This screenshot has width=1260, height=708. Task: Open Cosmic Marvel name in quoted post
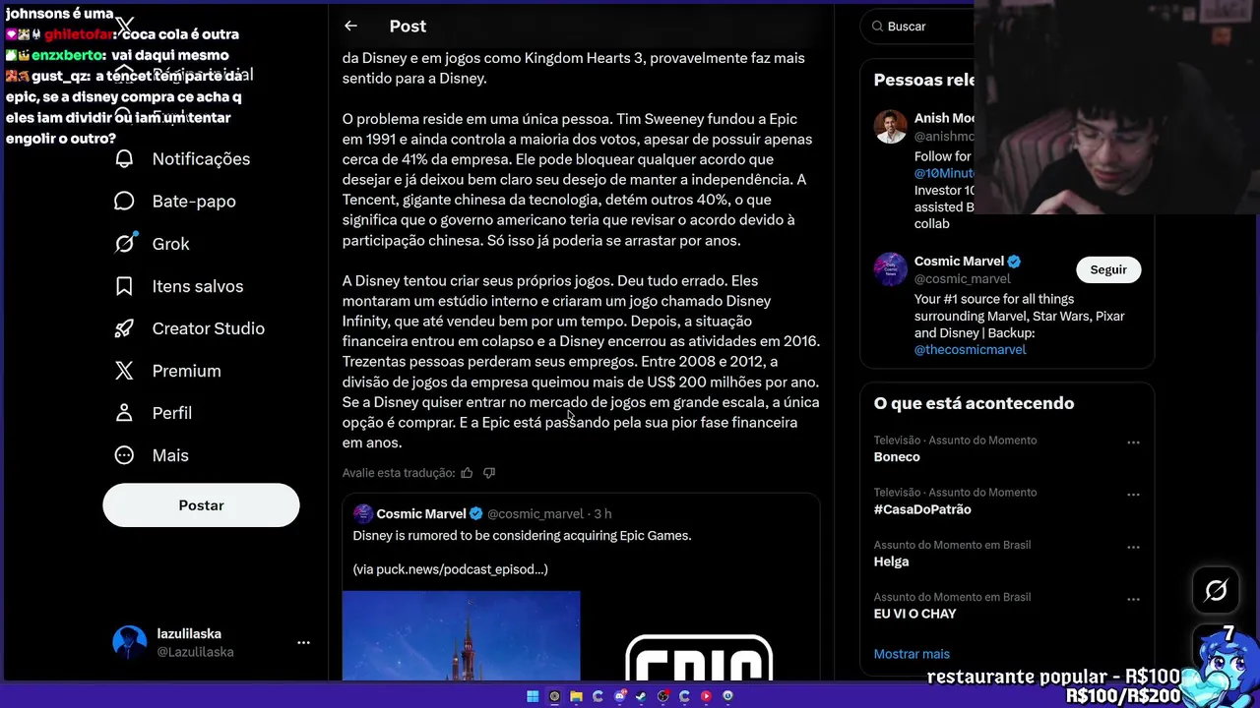pos(421,513)
